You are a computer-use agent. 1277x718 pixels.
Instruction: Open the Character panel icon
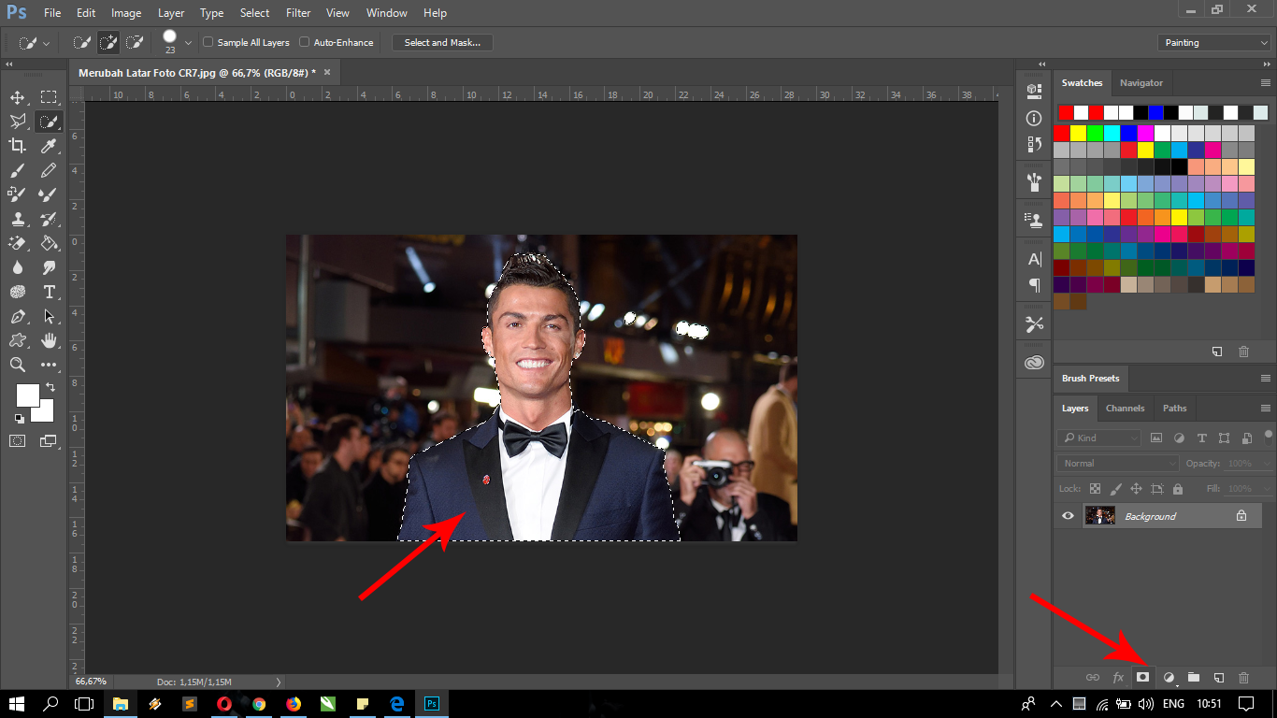tap(1034, 259)
